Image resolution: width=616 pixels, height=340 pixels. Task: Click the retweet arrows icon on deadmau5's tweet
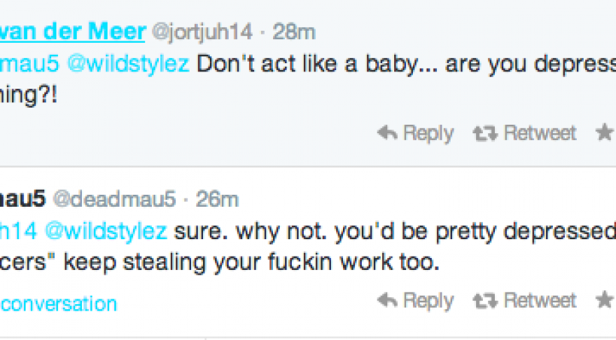pos(485,301)
